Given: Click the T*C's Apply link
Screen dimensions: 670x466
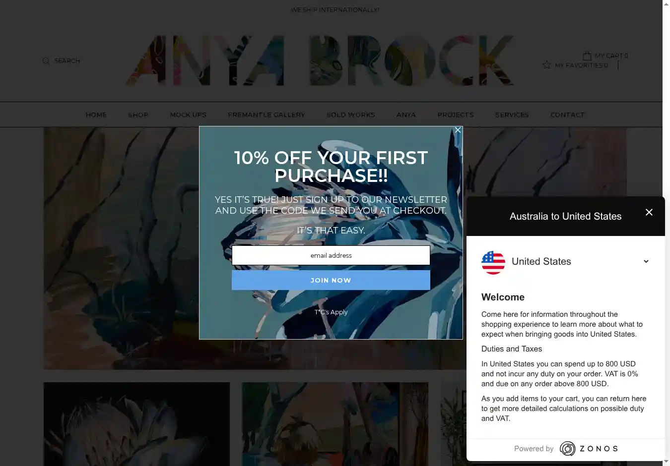Looking at the screenshot, I should (x=331, y=312).
